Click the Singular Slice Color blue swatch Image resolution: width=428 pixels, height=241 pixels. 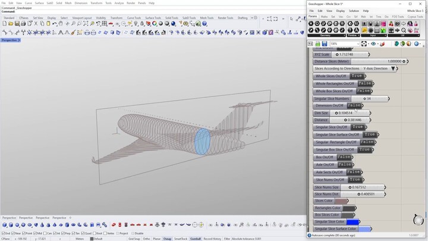(x=353, y=222)
